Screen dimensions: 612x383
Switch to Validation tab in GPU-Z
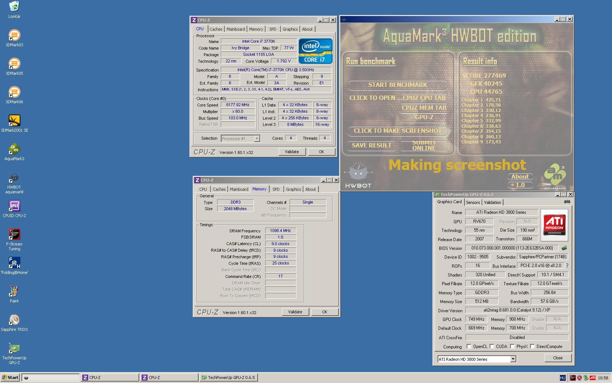click(x=493, y=202)
